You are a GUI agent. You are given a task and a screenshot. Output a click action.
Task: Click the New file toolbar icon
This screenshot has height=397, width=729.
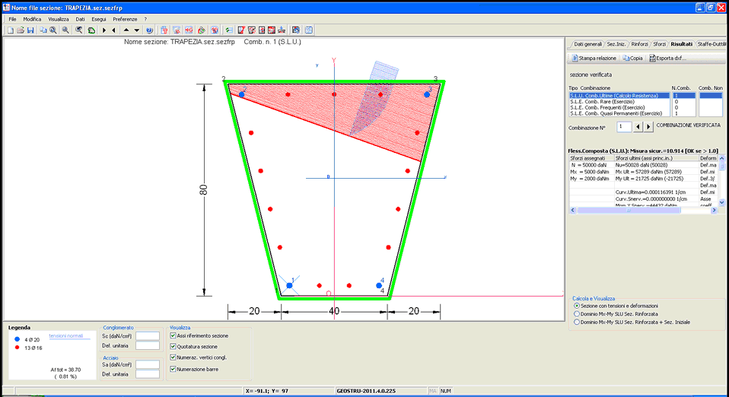click(x=10, y=30)
